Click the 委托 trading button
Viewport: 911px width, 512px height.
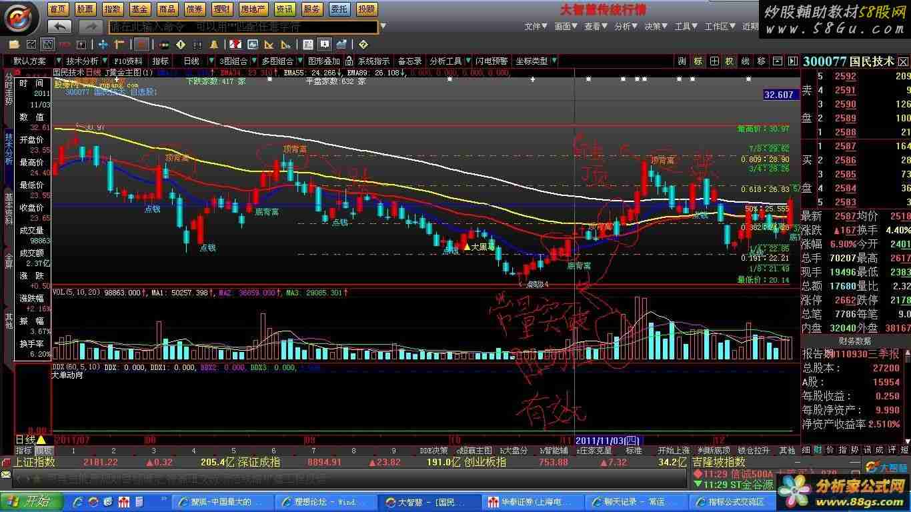[339, 9]
